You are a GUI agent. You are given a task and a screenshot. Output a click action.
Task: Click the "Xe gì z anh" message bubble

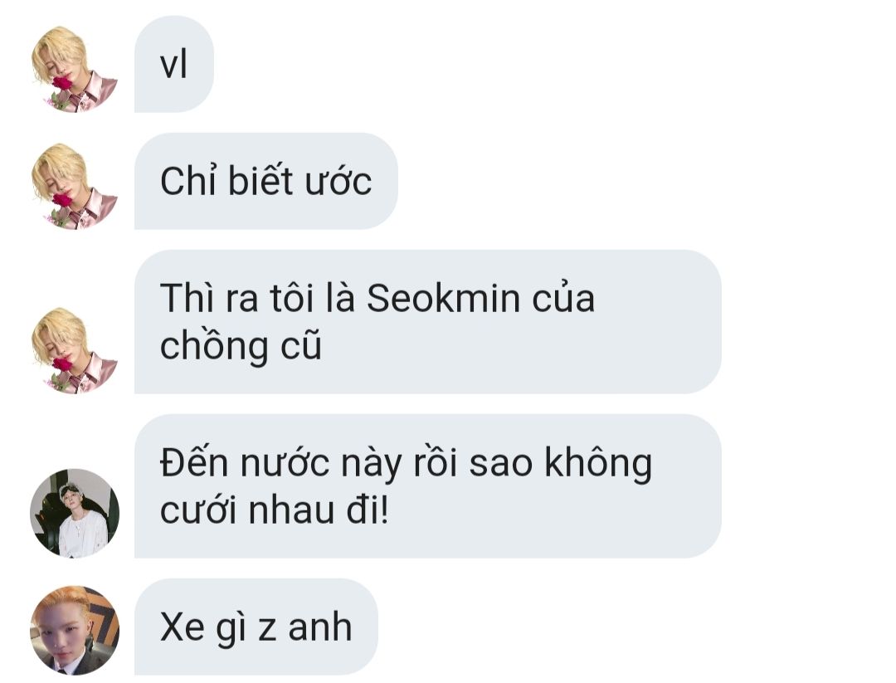(x=256, y=627)
